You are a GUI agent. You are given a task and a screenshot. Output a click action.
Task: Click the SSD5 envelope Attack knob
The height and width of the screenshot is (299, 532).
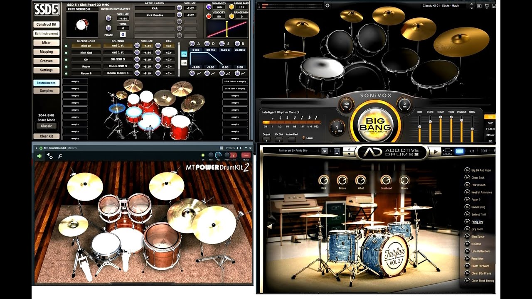(x=192, y=44)
